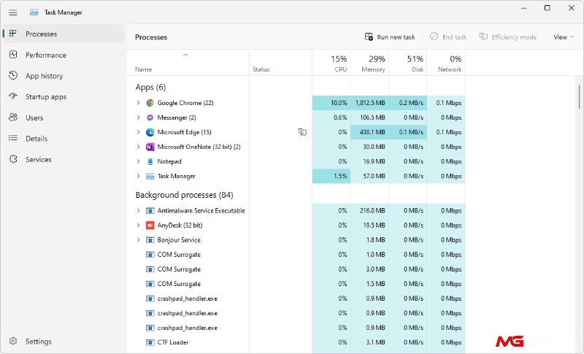Click the Google Chrome app icon
Image resolution: width=584 pixels, height=354 pixels.
150,103
